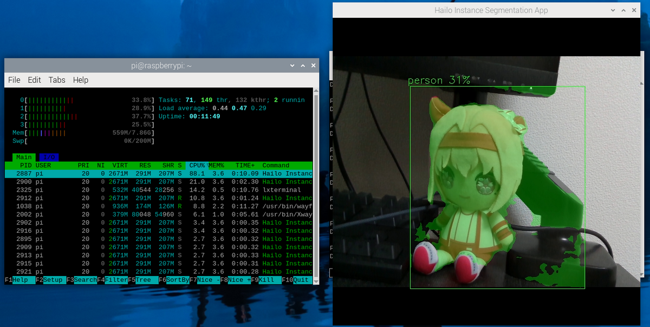Screen dimensions: 650x327
Task: Click F10 Quit in htop footer
Action: pyautogui.click(x=297, y=280)
